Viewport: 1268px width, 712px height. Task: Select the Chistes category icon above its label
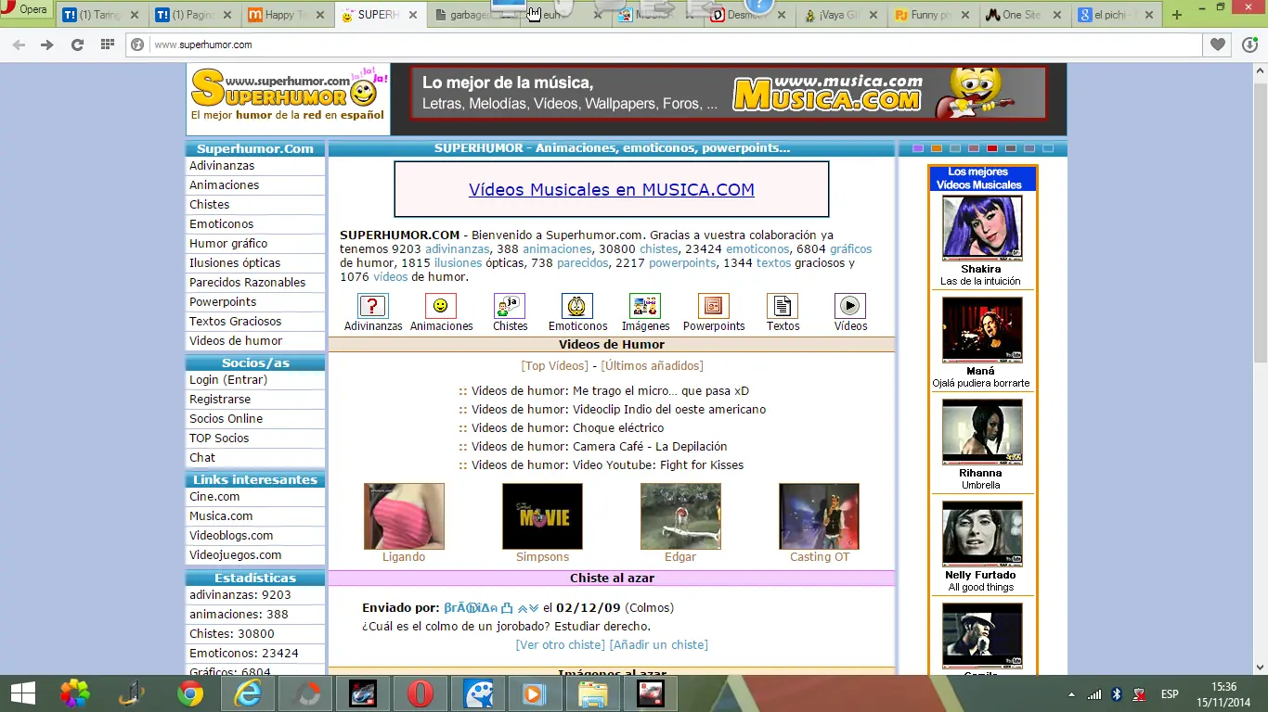pyautogui.click(x=510, y=306)
